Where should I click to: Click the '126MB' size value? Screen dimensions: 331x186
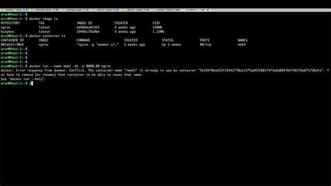[157, 27]
